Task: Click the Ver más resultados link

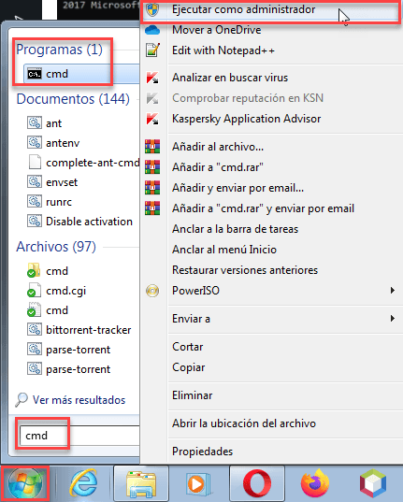Action: pyautogui.click(x=79, y=400)
